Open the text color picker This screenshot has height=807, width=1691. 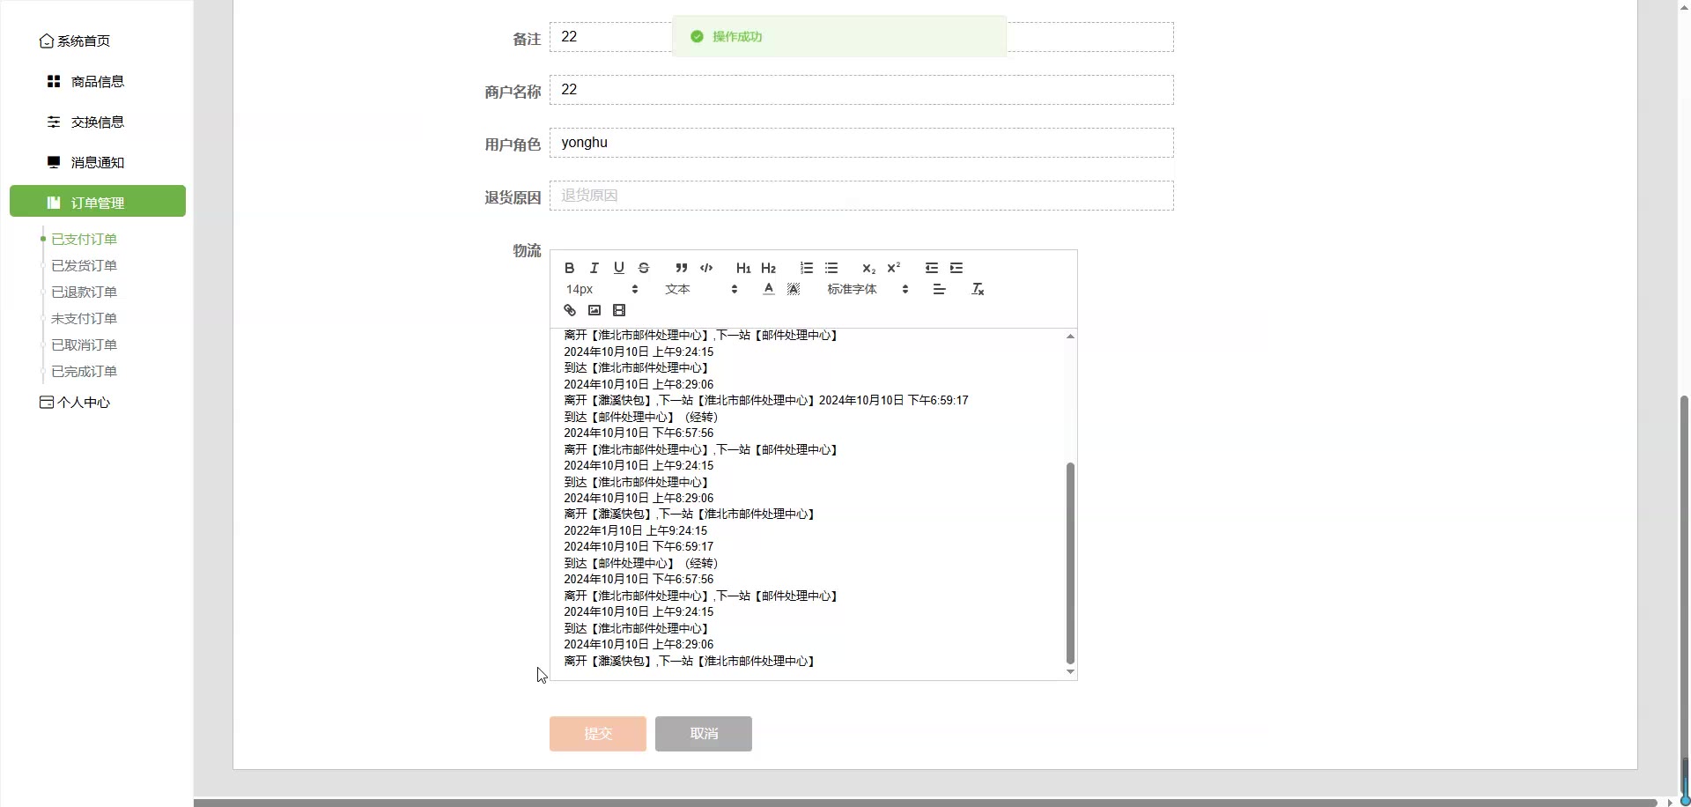(769, 289)
